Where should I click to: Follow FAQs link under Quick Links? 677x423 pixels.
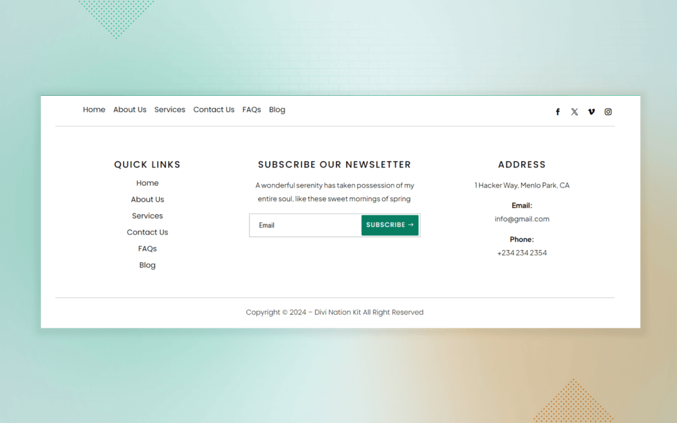coord(147,249)
